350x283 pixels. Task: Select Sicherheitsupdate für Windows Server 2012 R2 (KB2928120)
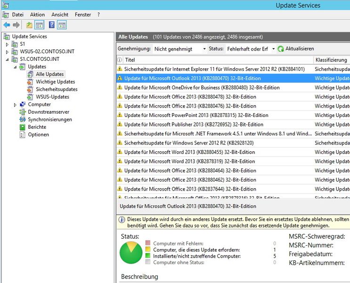(233, 143)
